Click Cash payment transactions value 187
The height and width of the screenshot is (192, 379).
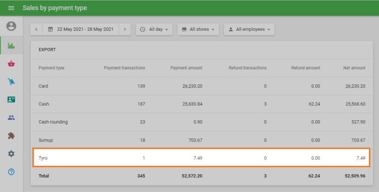click(x=141, y=104)
